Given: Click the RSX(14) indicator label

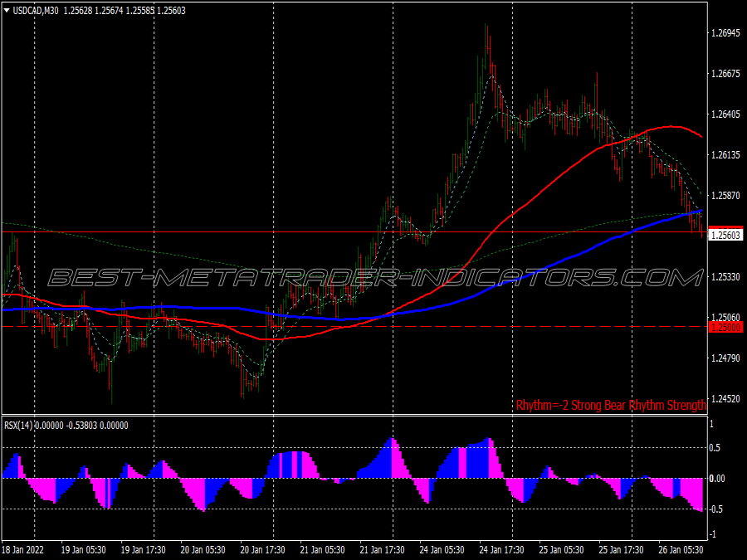Looking at the screenshot, I should (x=18, y=426).
